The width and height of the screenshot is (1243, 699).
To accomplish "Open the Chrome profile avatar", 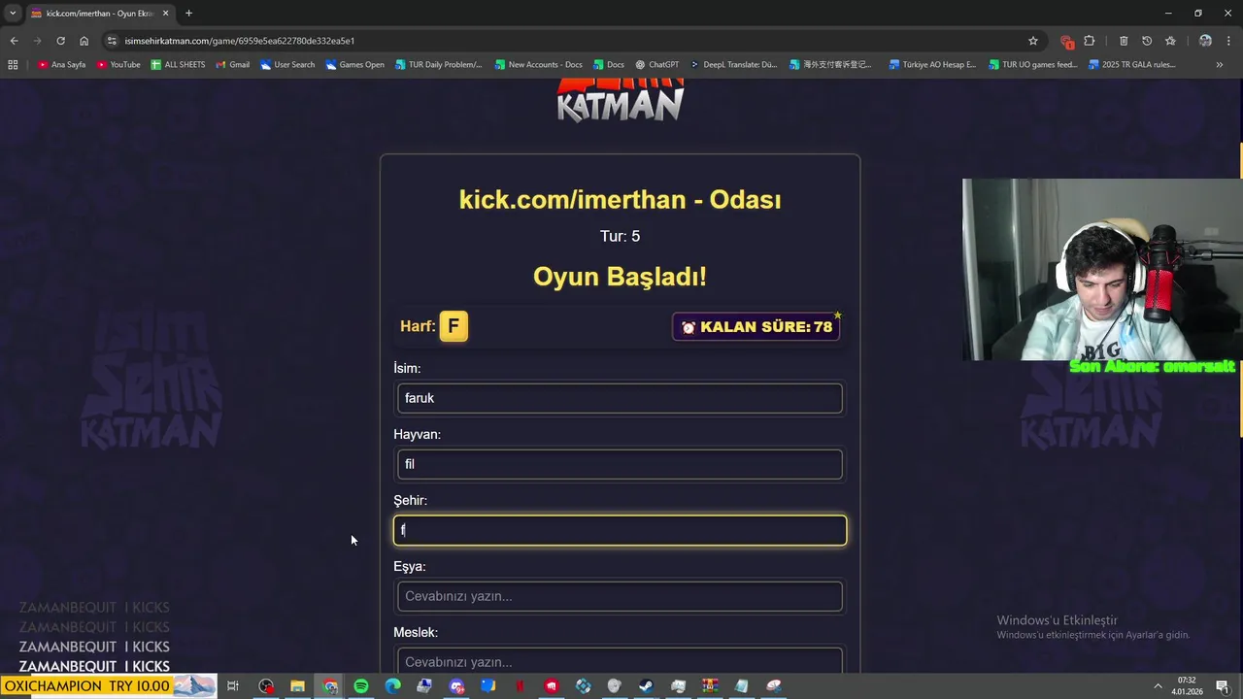I will (1205, 41).
